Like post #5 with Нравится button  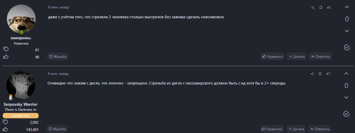(273, 56)
